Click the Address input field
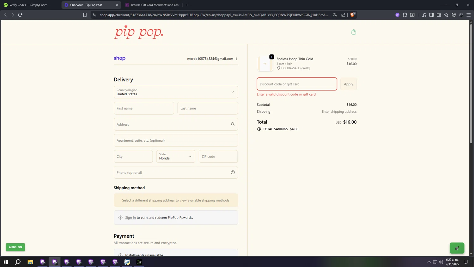The image size is (474, 267). point(176,124)
